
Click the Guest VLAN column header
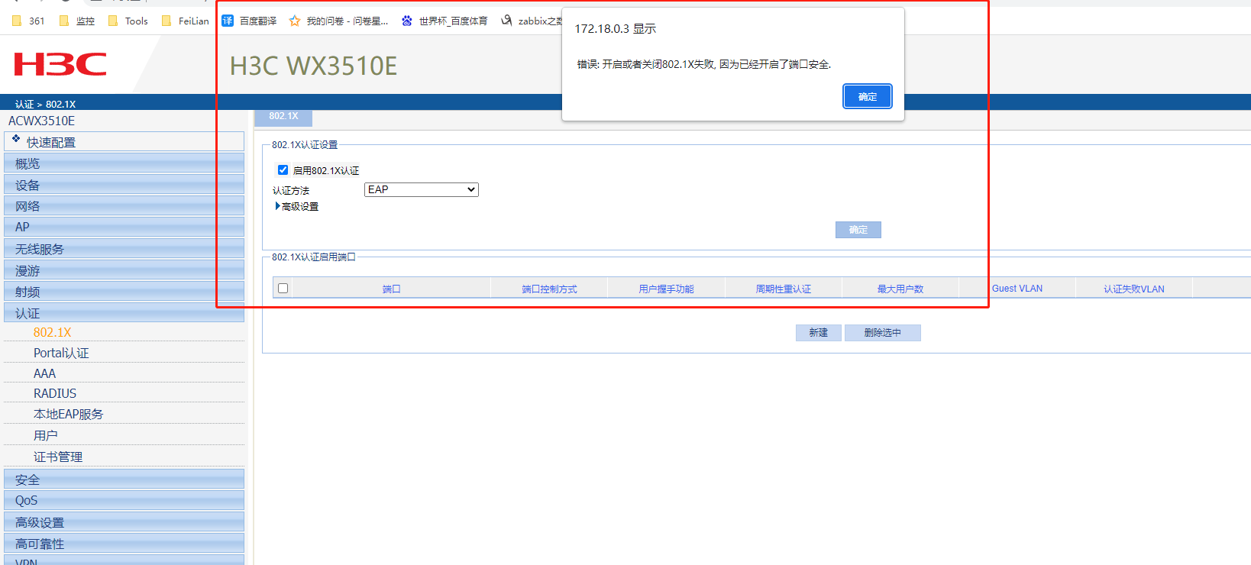pos(1017,289)
